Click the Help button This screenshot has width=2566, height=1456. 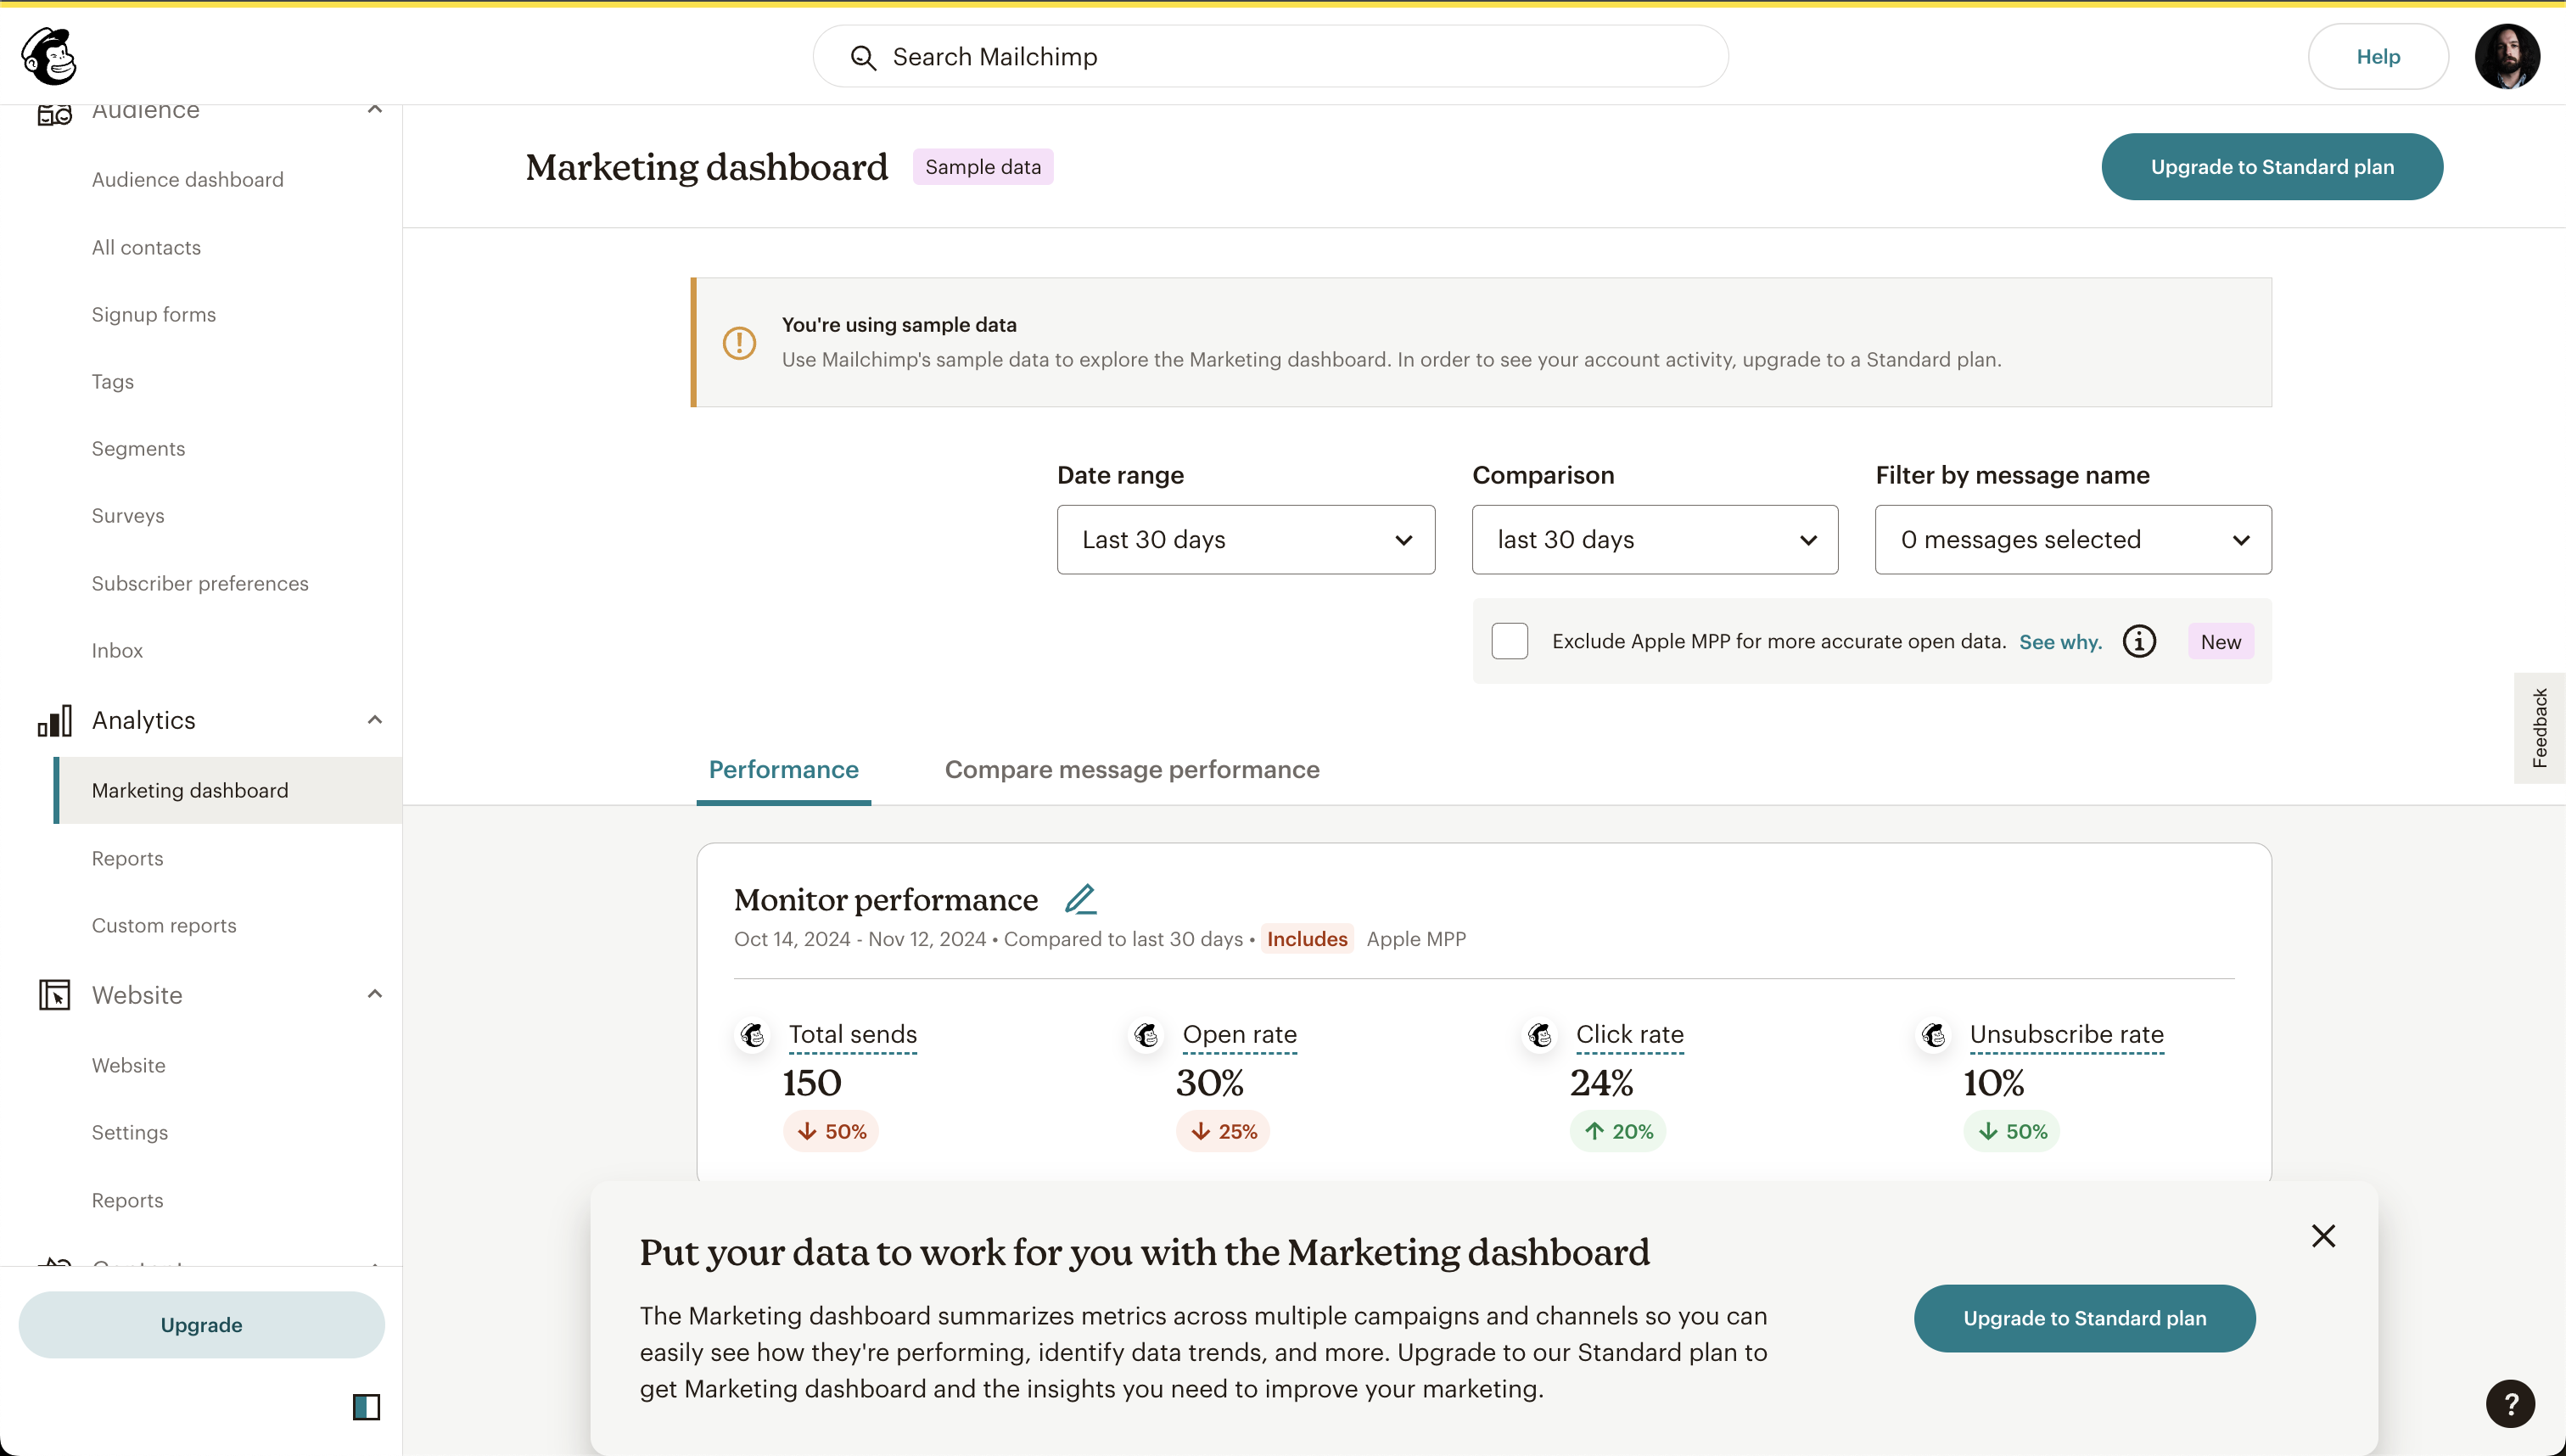(x=2378, y=57)
